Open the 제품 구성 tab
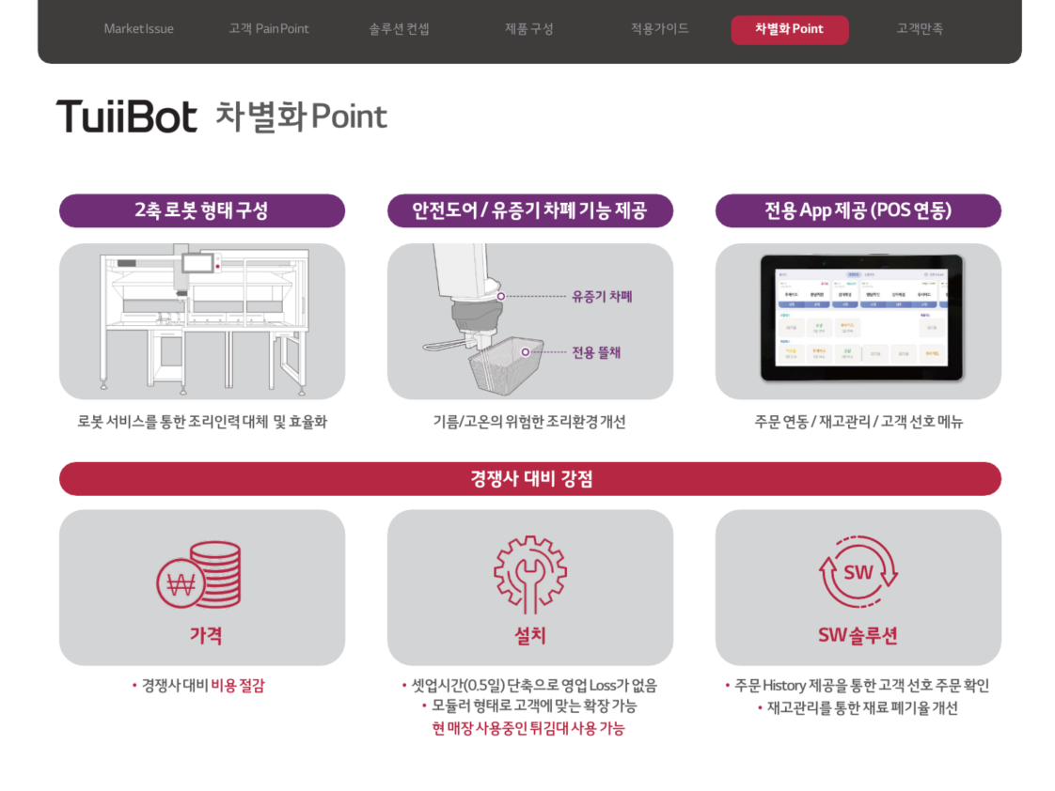Image resolution: width=1055 pixels, height=791 pixels. tap(529, 29)
